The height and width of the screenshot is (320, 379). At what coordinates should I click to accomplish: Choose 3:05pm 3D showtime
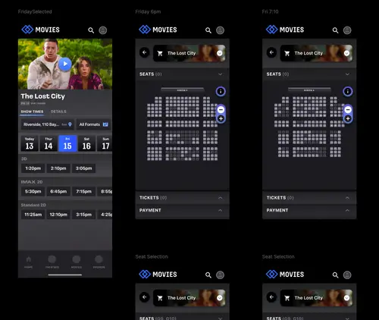84,168
